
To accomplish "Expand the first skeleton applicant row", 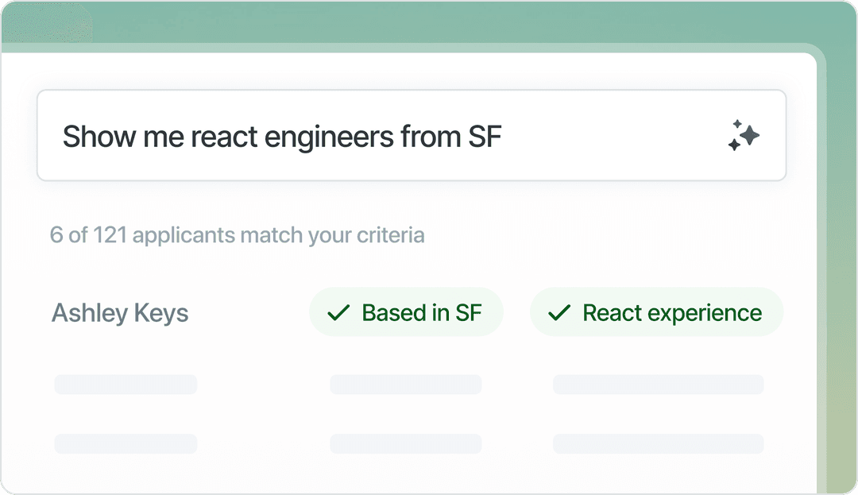I will point(126,384).
